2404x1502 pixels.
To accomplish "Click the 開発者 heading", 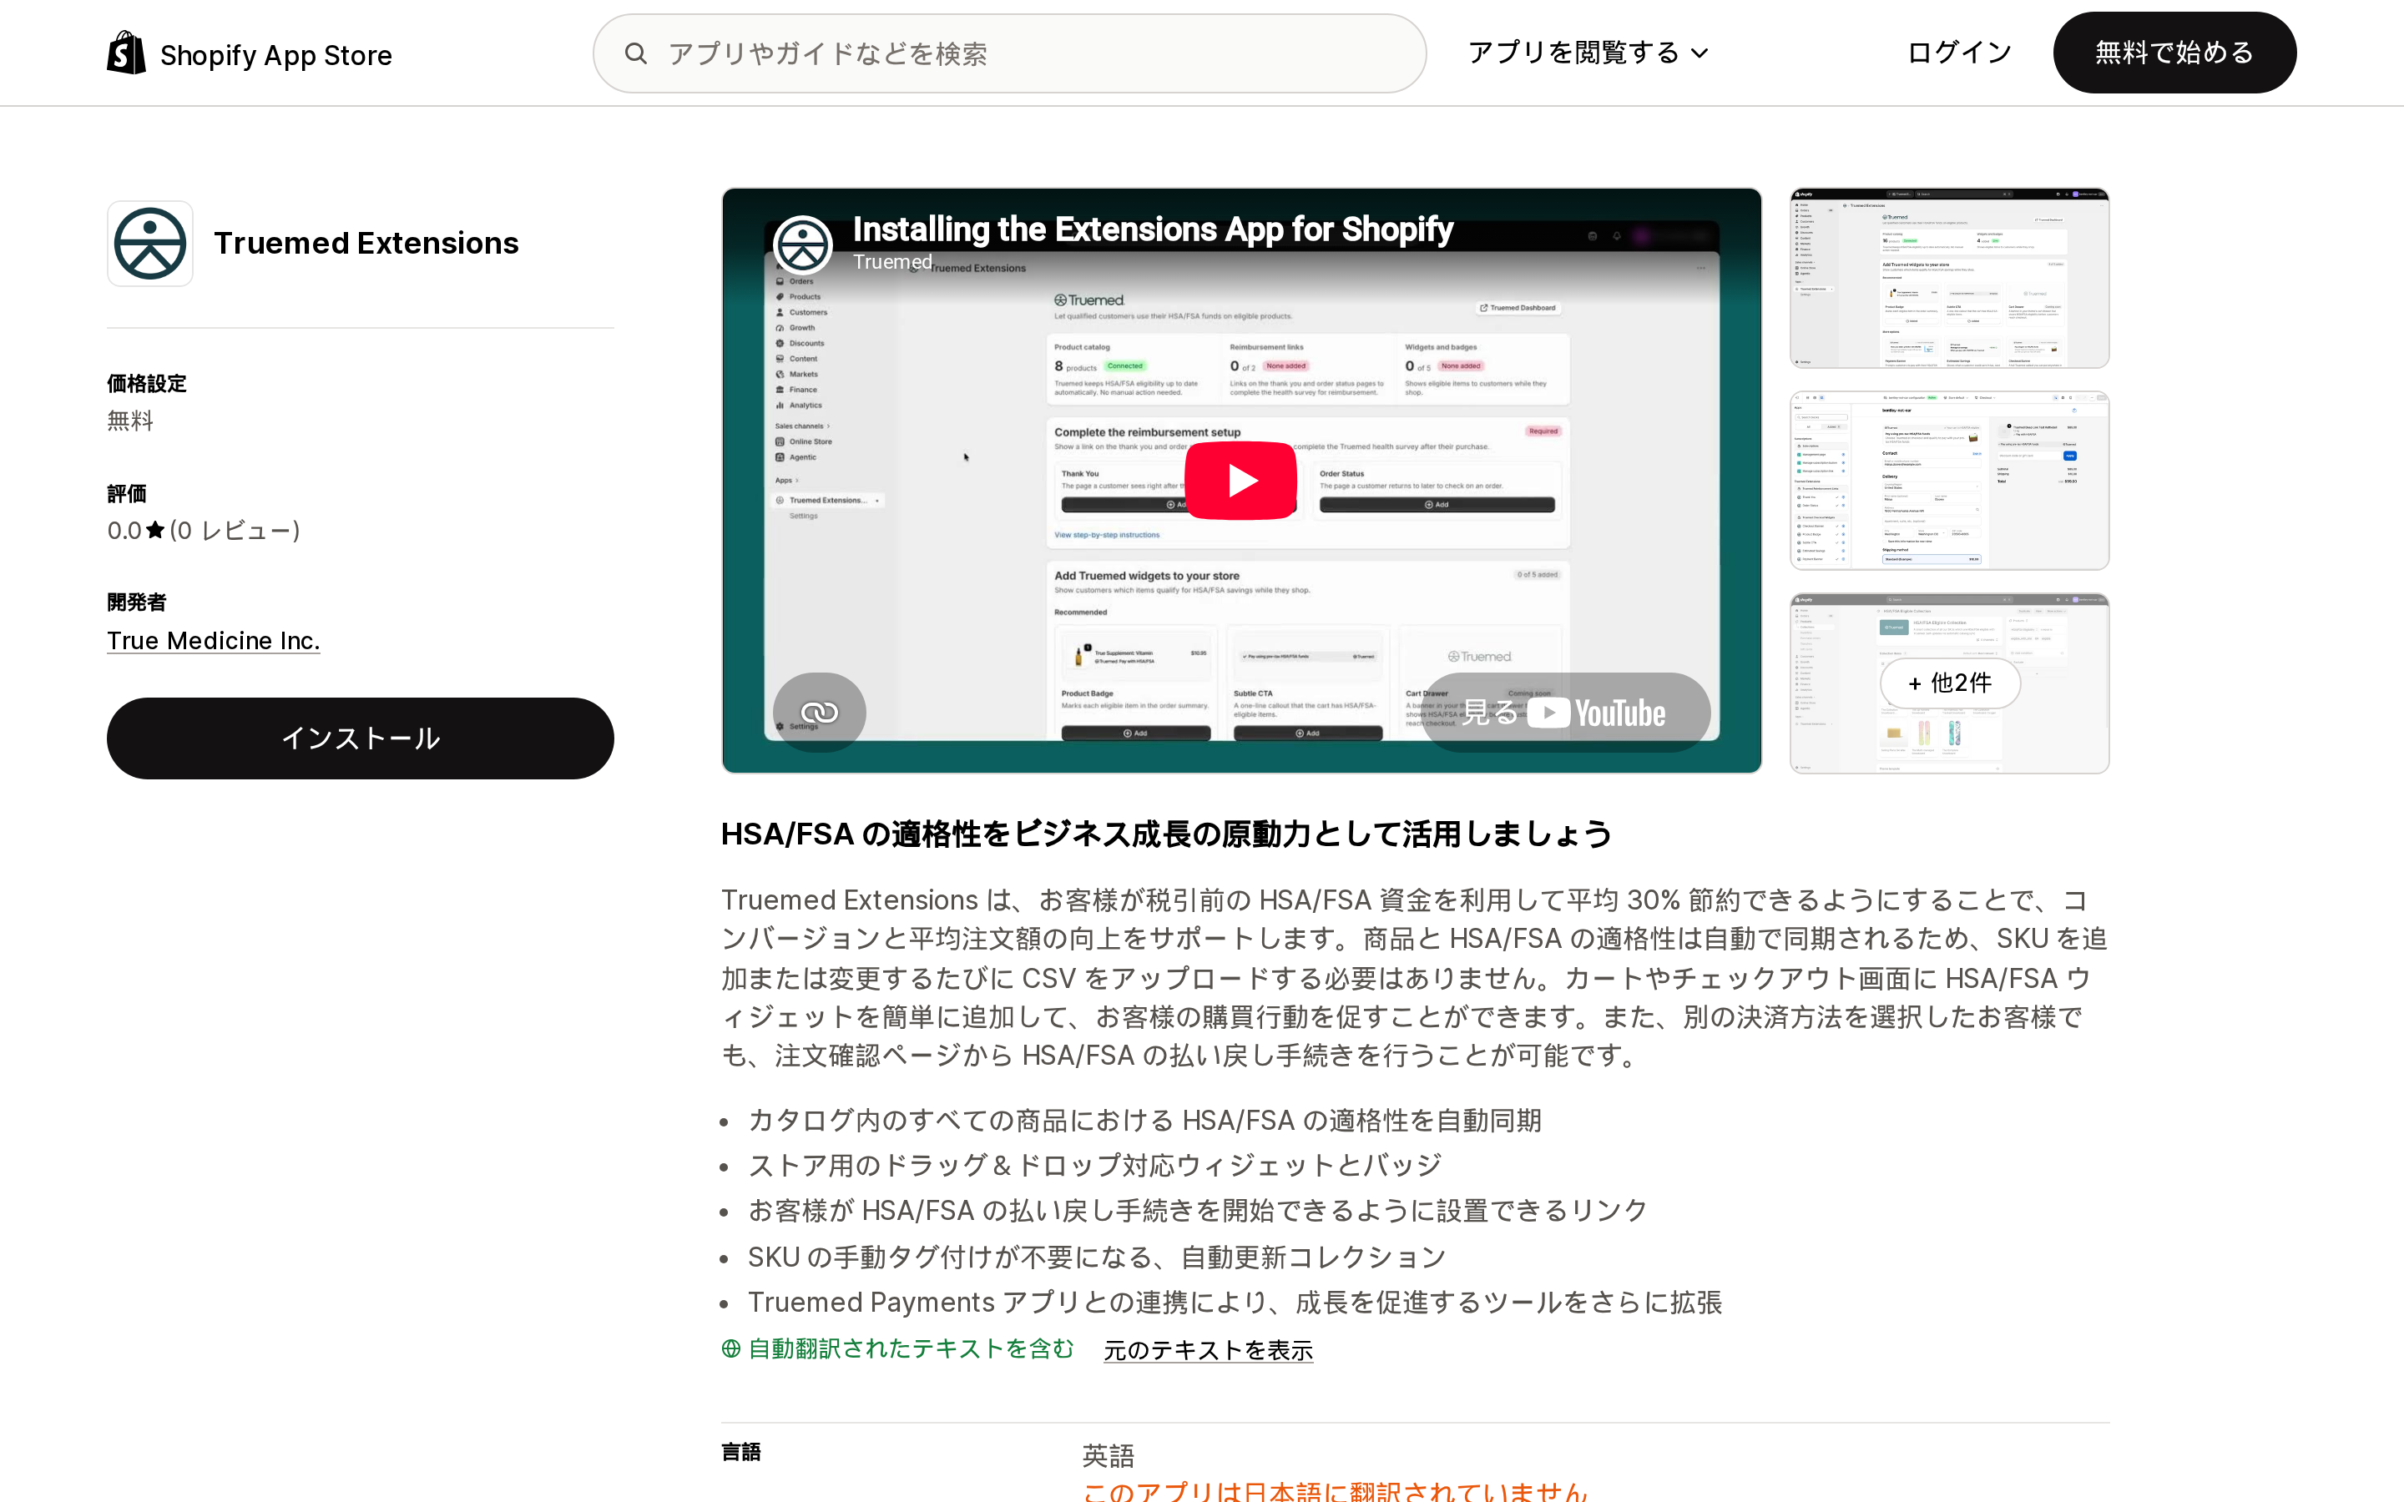I will click(137, 602).
